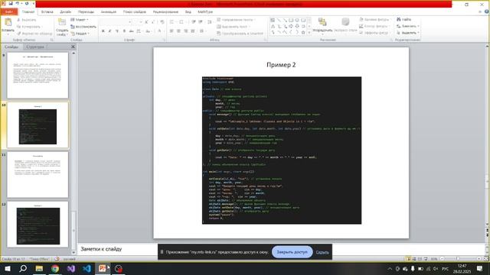Click Найти (find) button

(x=403, y=19)
